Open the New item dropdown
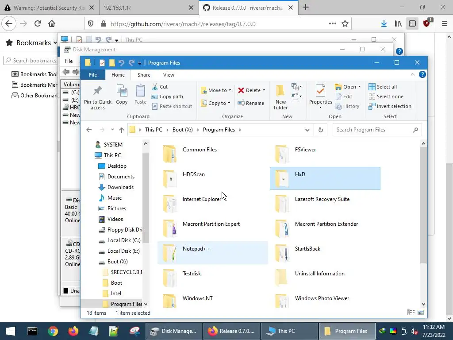The width and height of the screenshot is (453, 340). (297, 86)
